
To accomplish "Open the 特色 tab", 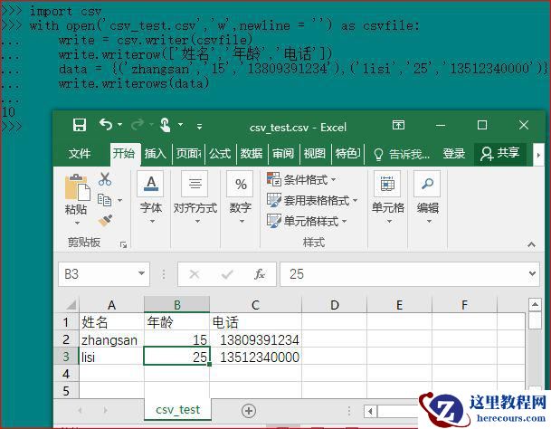I will pos(347,154).
